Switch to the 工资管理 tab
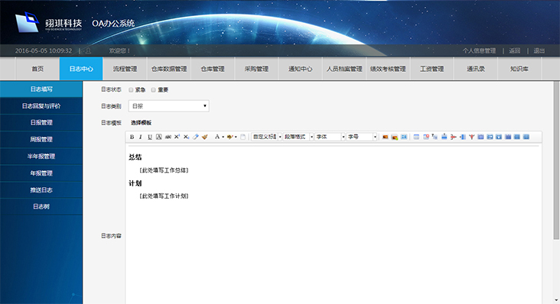The image size is (560, 304). pos(431,69)
